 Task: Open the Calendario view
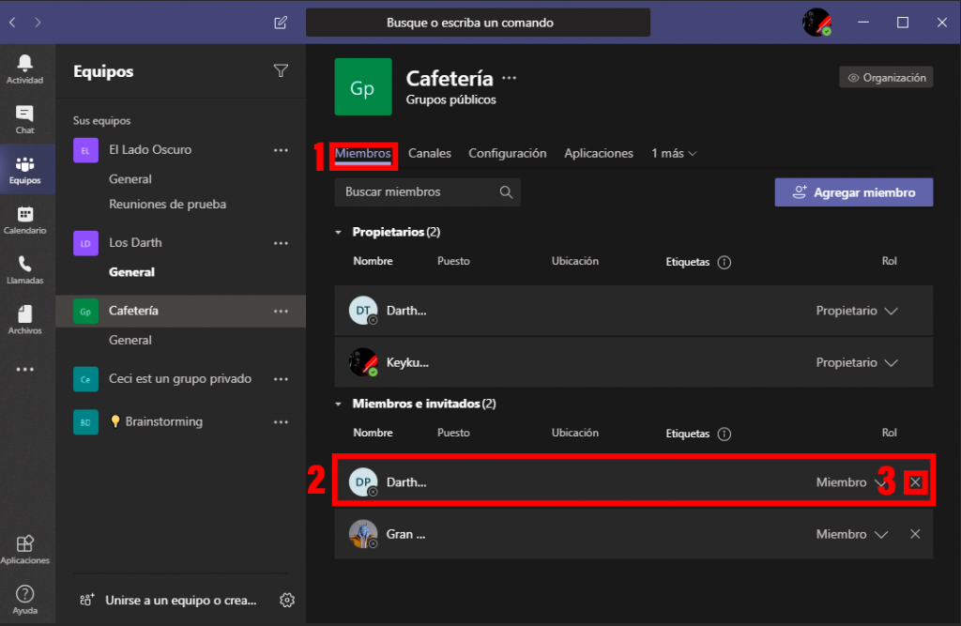tap(24, 218)
